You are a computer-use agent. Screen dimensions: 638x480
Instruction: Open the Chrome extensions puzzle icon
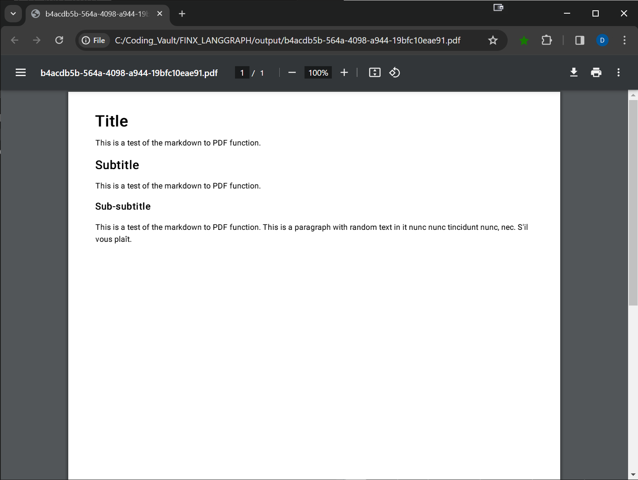pyautogui.click(x=547, y=41)
